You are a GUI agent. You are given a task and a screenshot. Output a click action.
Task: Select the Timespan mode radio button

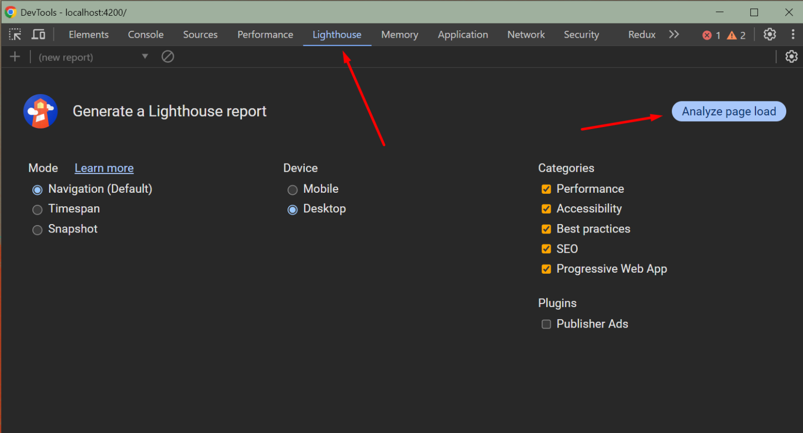37,209
